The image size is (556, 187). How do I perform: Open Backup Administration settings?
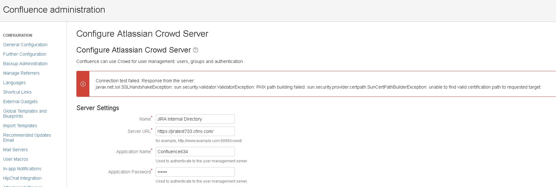pos(25,64)
